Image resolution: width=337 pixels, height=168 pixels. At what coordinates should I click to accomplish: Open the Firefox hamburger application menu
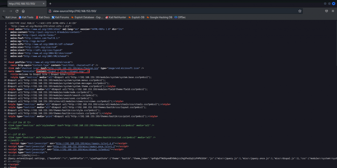click(x=333, y=11)
